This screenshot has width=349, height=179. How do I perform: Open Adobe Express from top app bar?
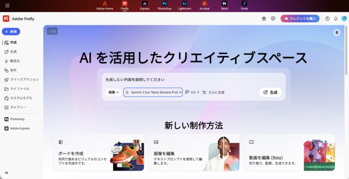tap(144, 6)
